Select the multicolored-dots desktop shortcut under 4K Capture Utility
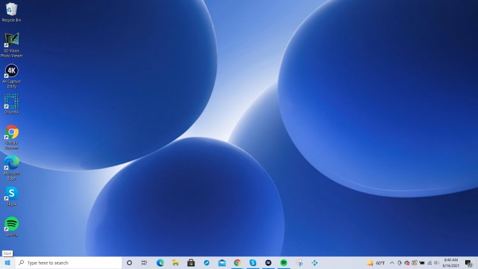 (11, 104)
